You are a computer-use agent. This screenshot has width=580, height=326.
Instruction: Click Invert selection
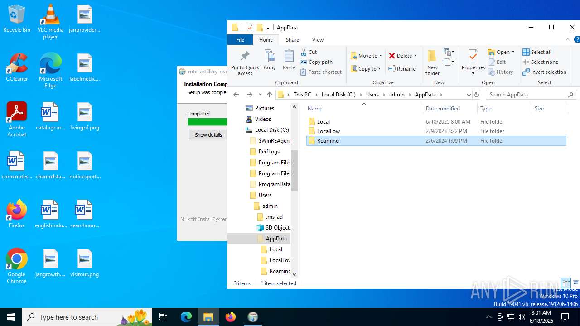544,72
